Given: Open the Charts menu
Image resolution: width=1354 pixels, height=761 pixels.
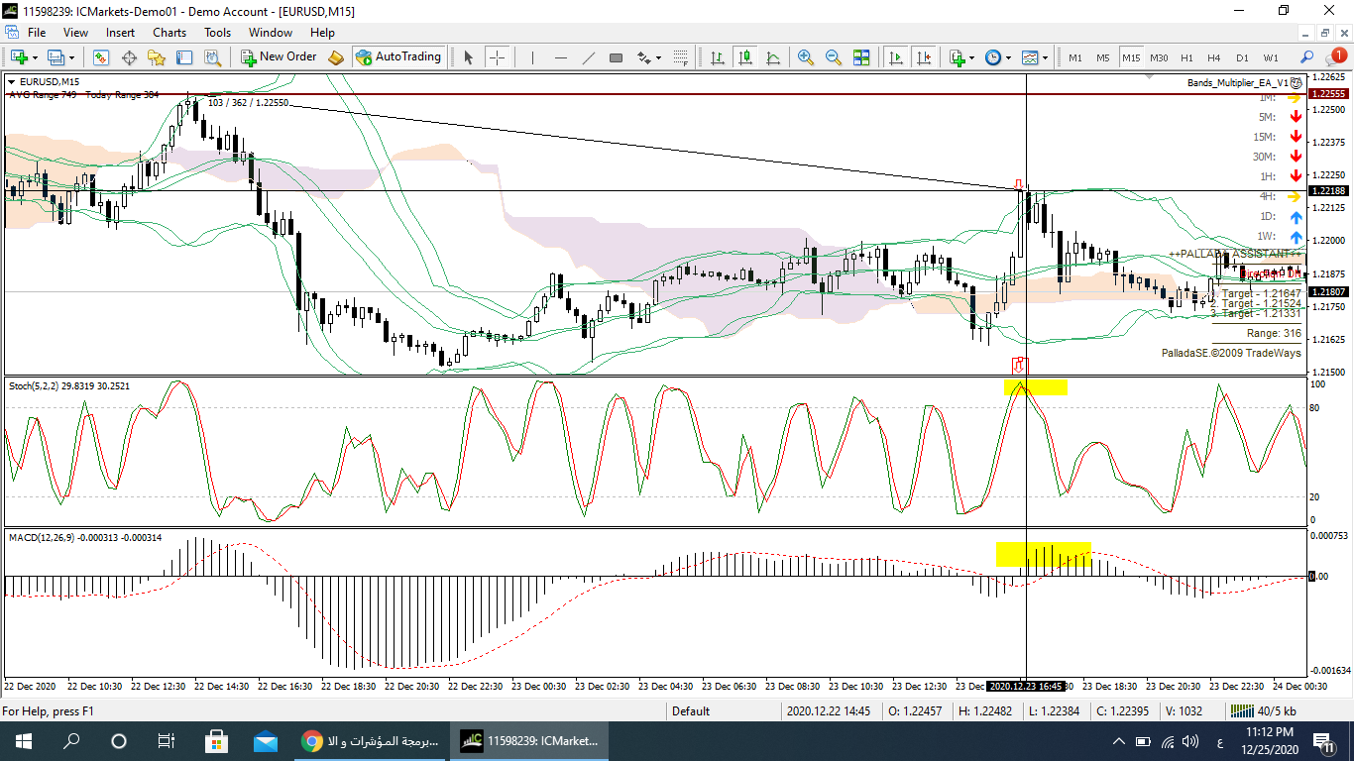Looking at the screenshot, I should click(x=169, y=33).
